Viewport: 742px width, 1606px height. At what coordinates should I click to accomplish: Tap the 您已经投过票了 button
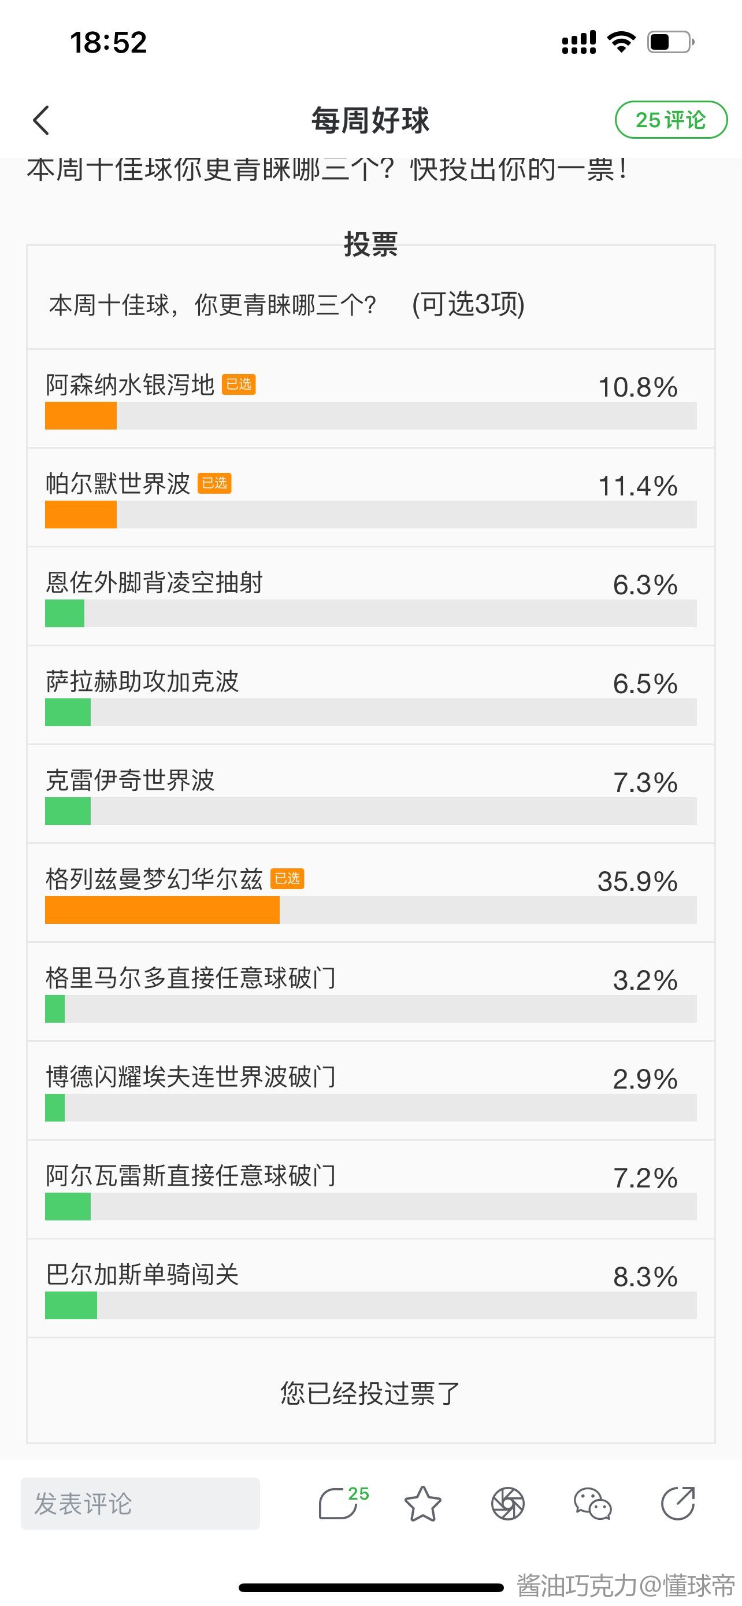(x=370, y=1393)
